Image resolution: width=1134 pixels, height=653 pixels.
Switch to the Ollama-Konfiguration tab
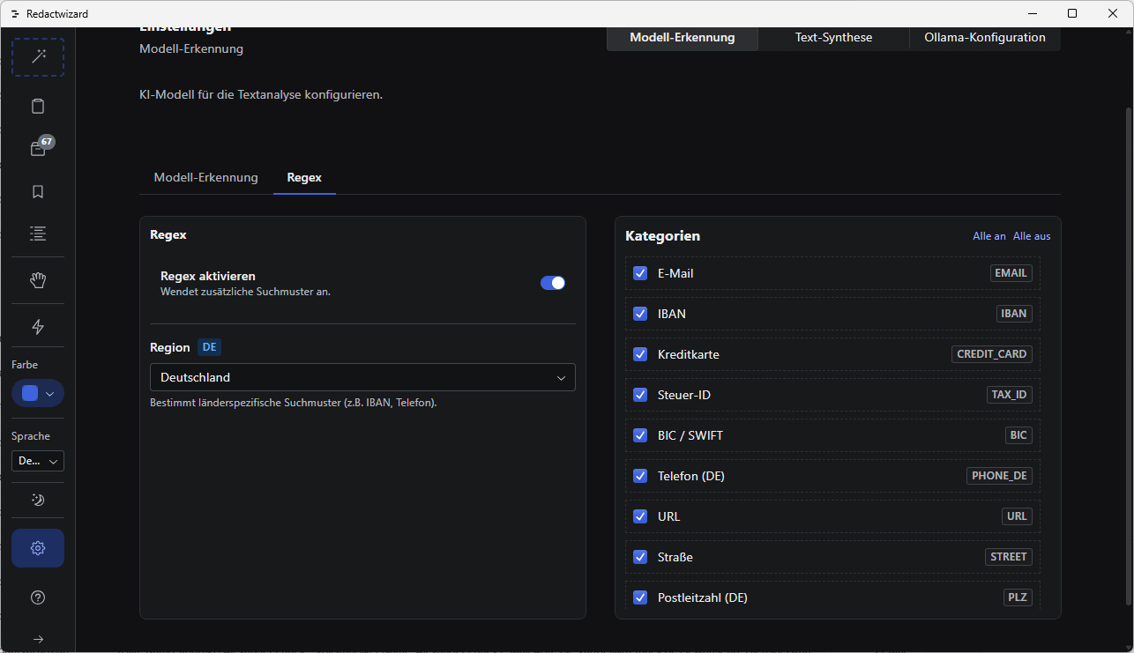(x=985, y=38)
